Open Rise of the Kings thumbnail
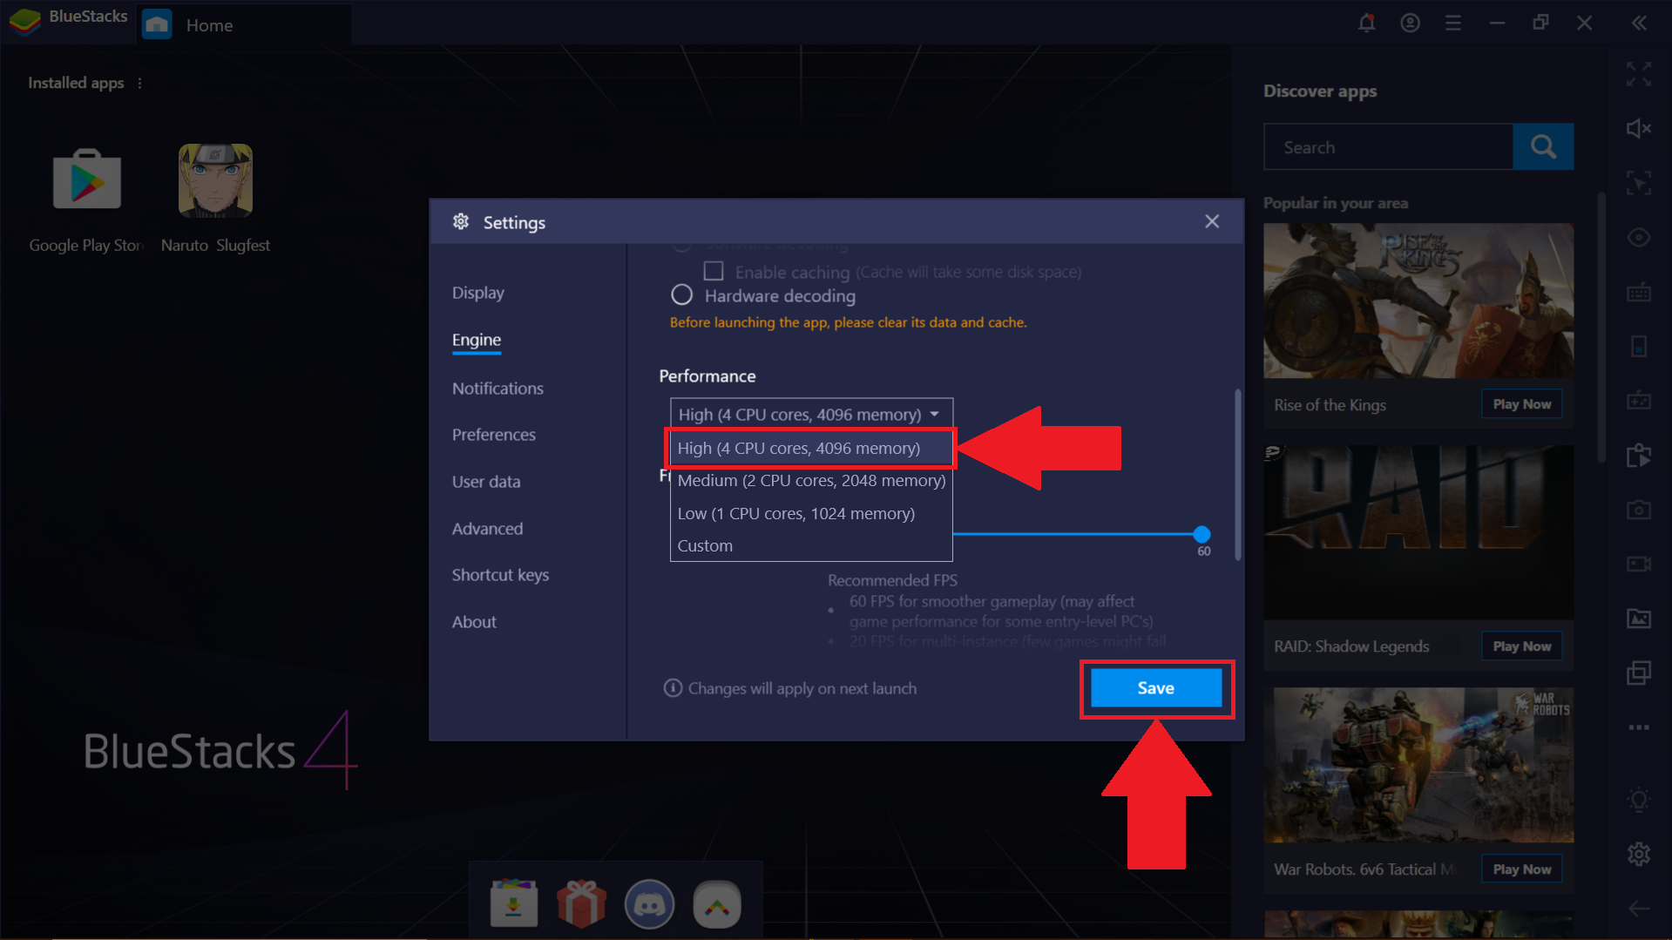 1418,301
